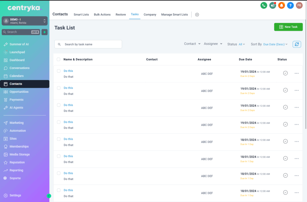This screenshot has width=307, height=202.
Task: Switch to the Smart Lists tab
Action: point(81,15)
